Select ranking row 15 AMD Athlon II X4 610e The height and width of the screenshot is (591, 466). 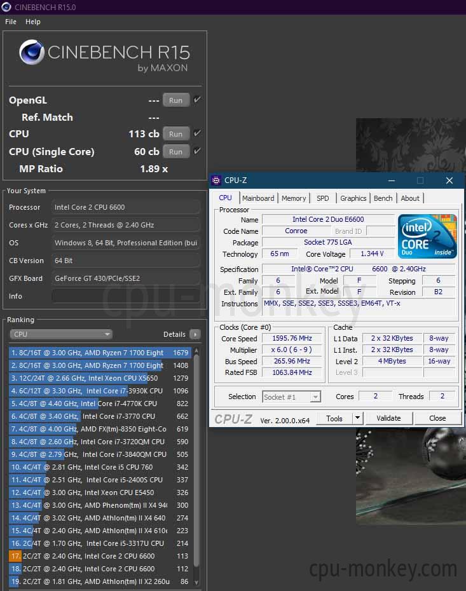click(100, 531)
